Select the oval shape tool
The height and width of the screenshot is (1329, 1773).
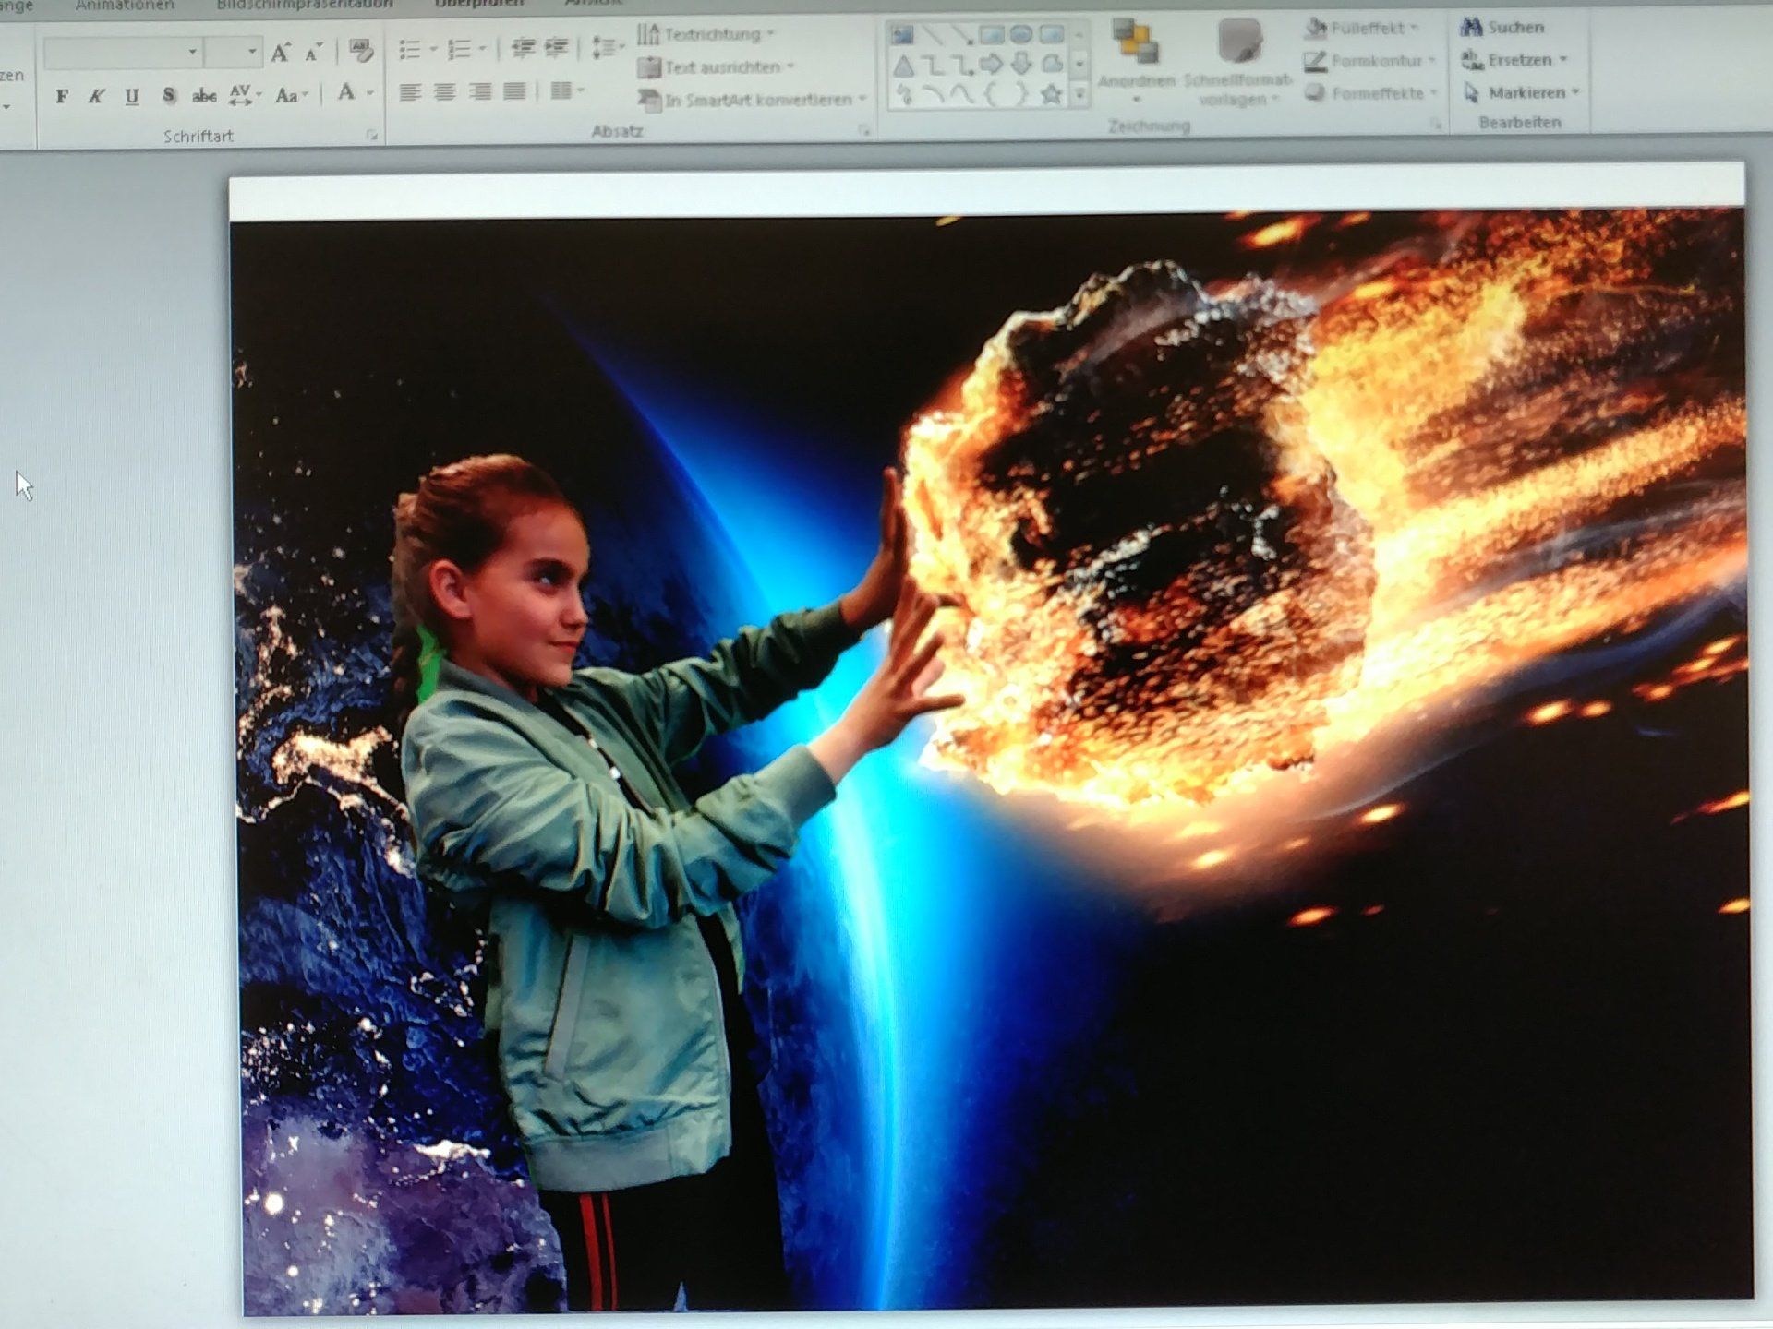point(1020,35)
